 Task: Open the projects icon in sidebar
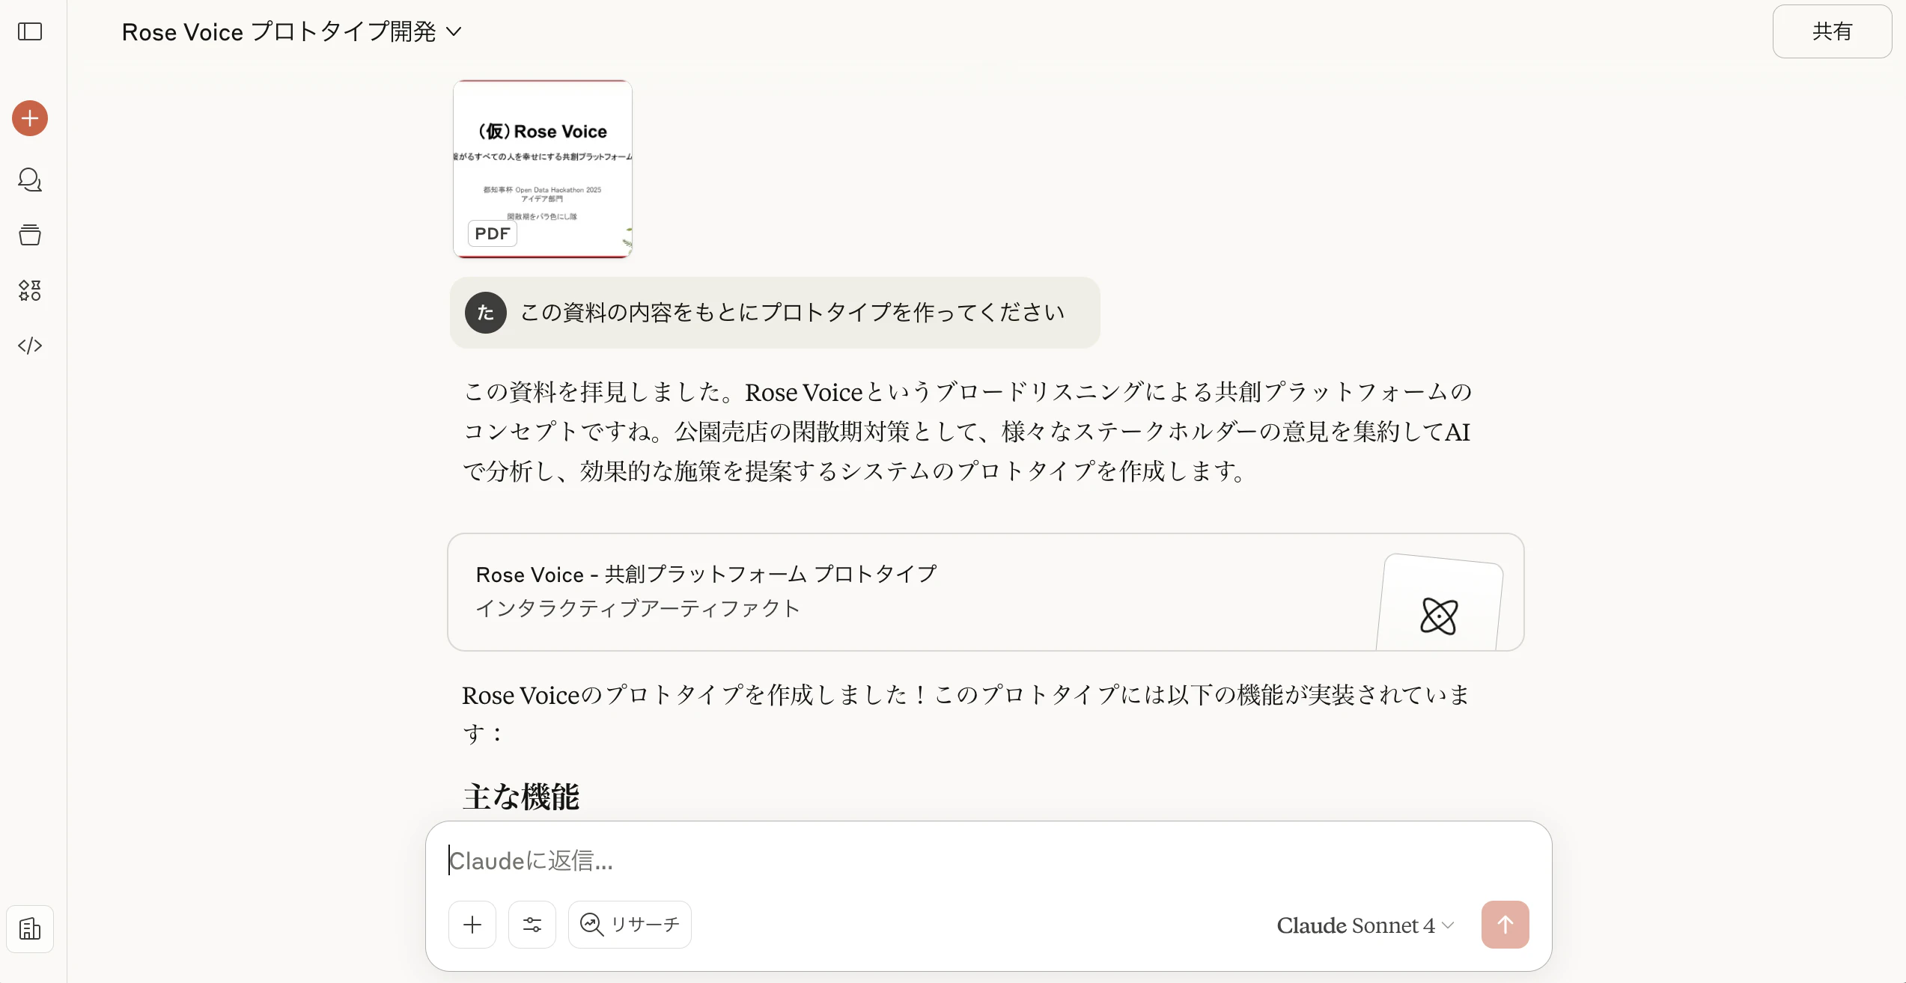pos(30,235)
